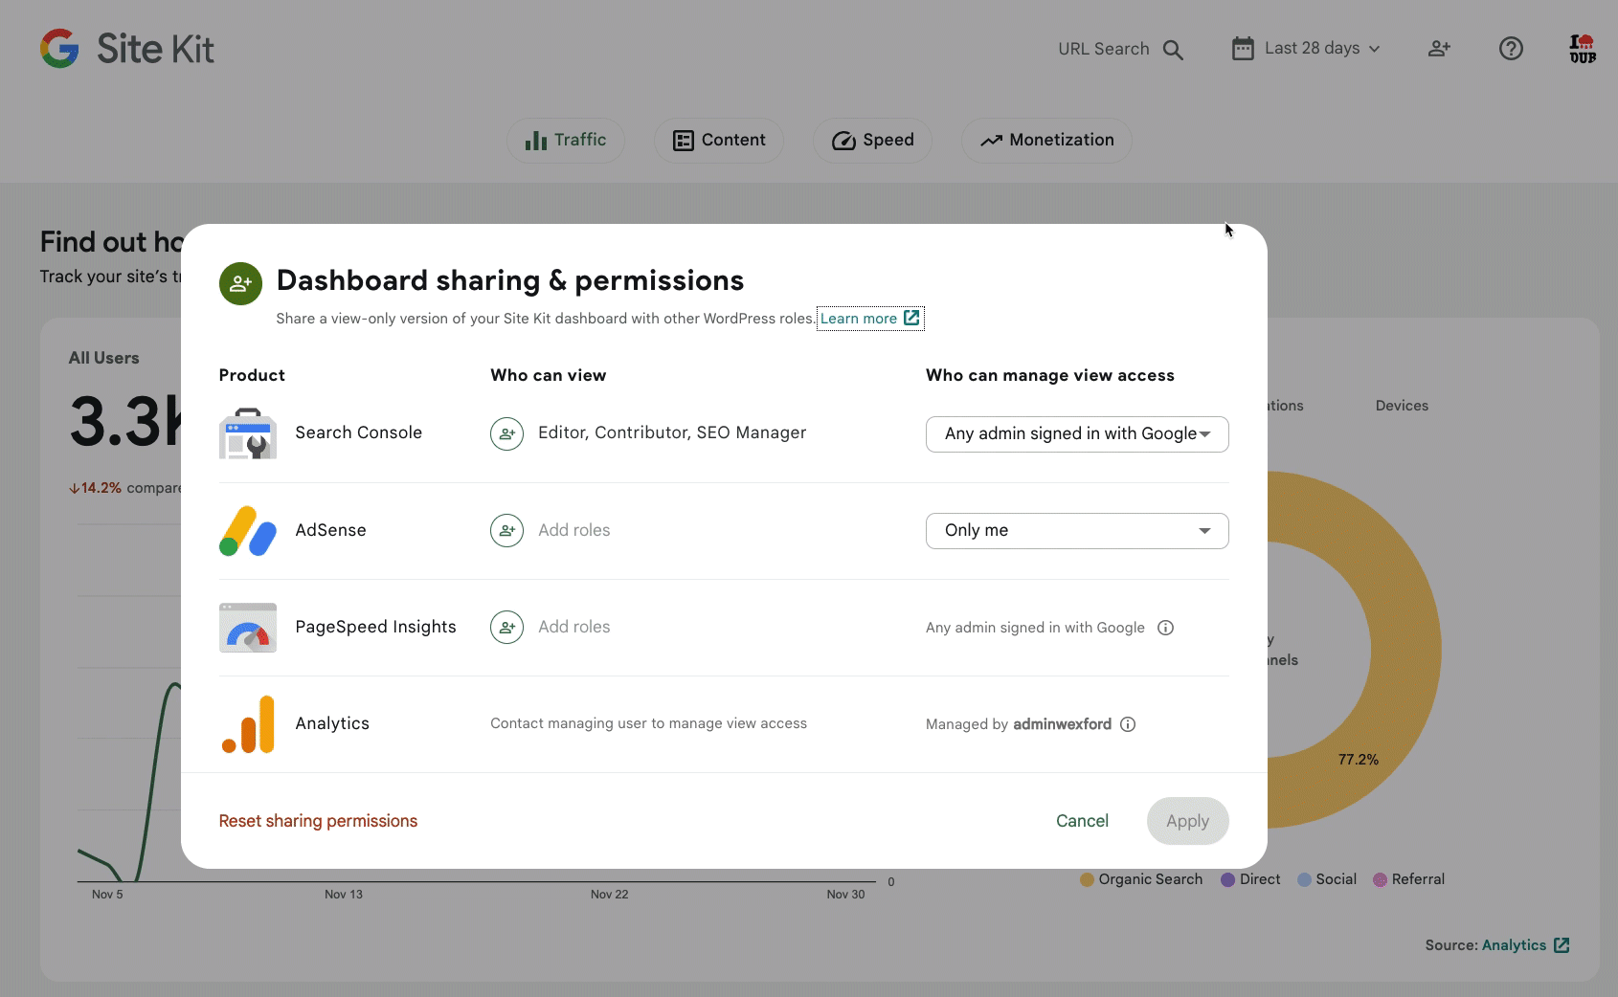The image size is (1618, 997).
Task: Click the 'adminwexford' username text
Action: pyautogui.click(x=1062, y=724)
